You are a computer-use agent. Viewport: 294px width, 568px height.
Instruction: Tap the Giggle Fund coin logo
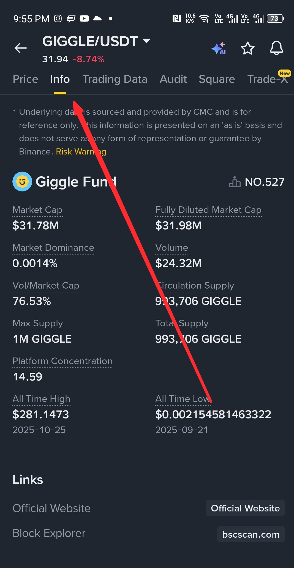pos(22,182)
